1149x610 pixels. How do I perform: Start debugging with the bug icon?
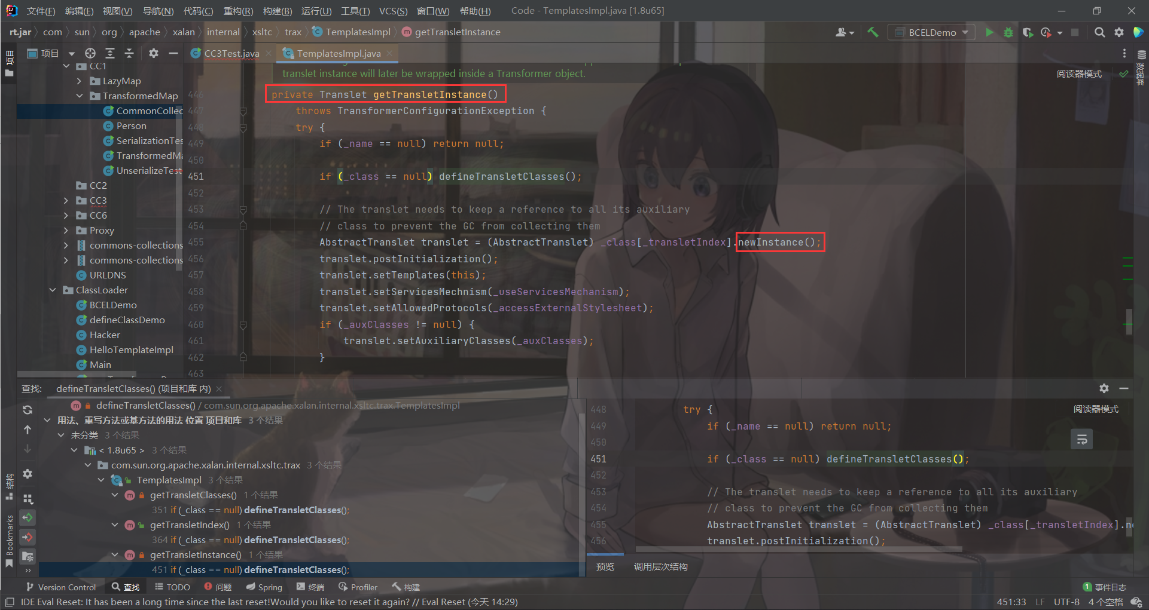click(1008, 32)
